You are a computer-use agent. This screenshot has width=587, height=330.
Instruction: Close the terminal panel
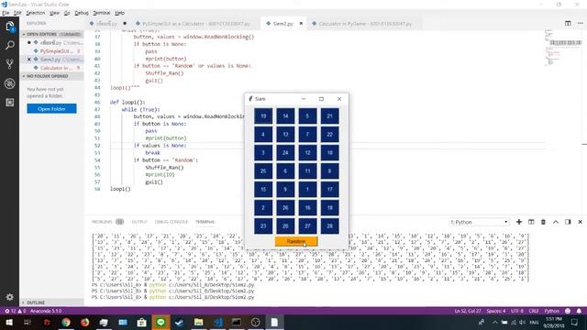[x=581, y=222]
